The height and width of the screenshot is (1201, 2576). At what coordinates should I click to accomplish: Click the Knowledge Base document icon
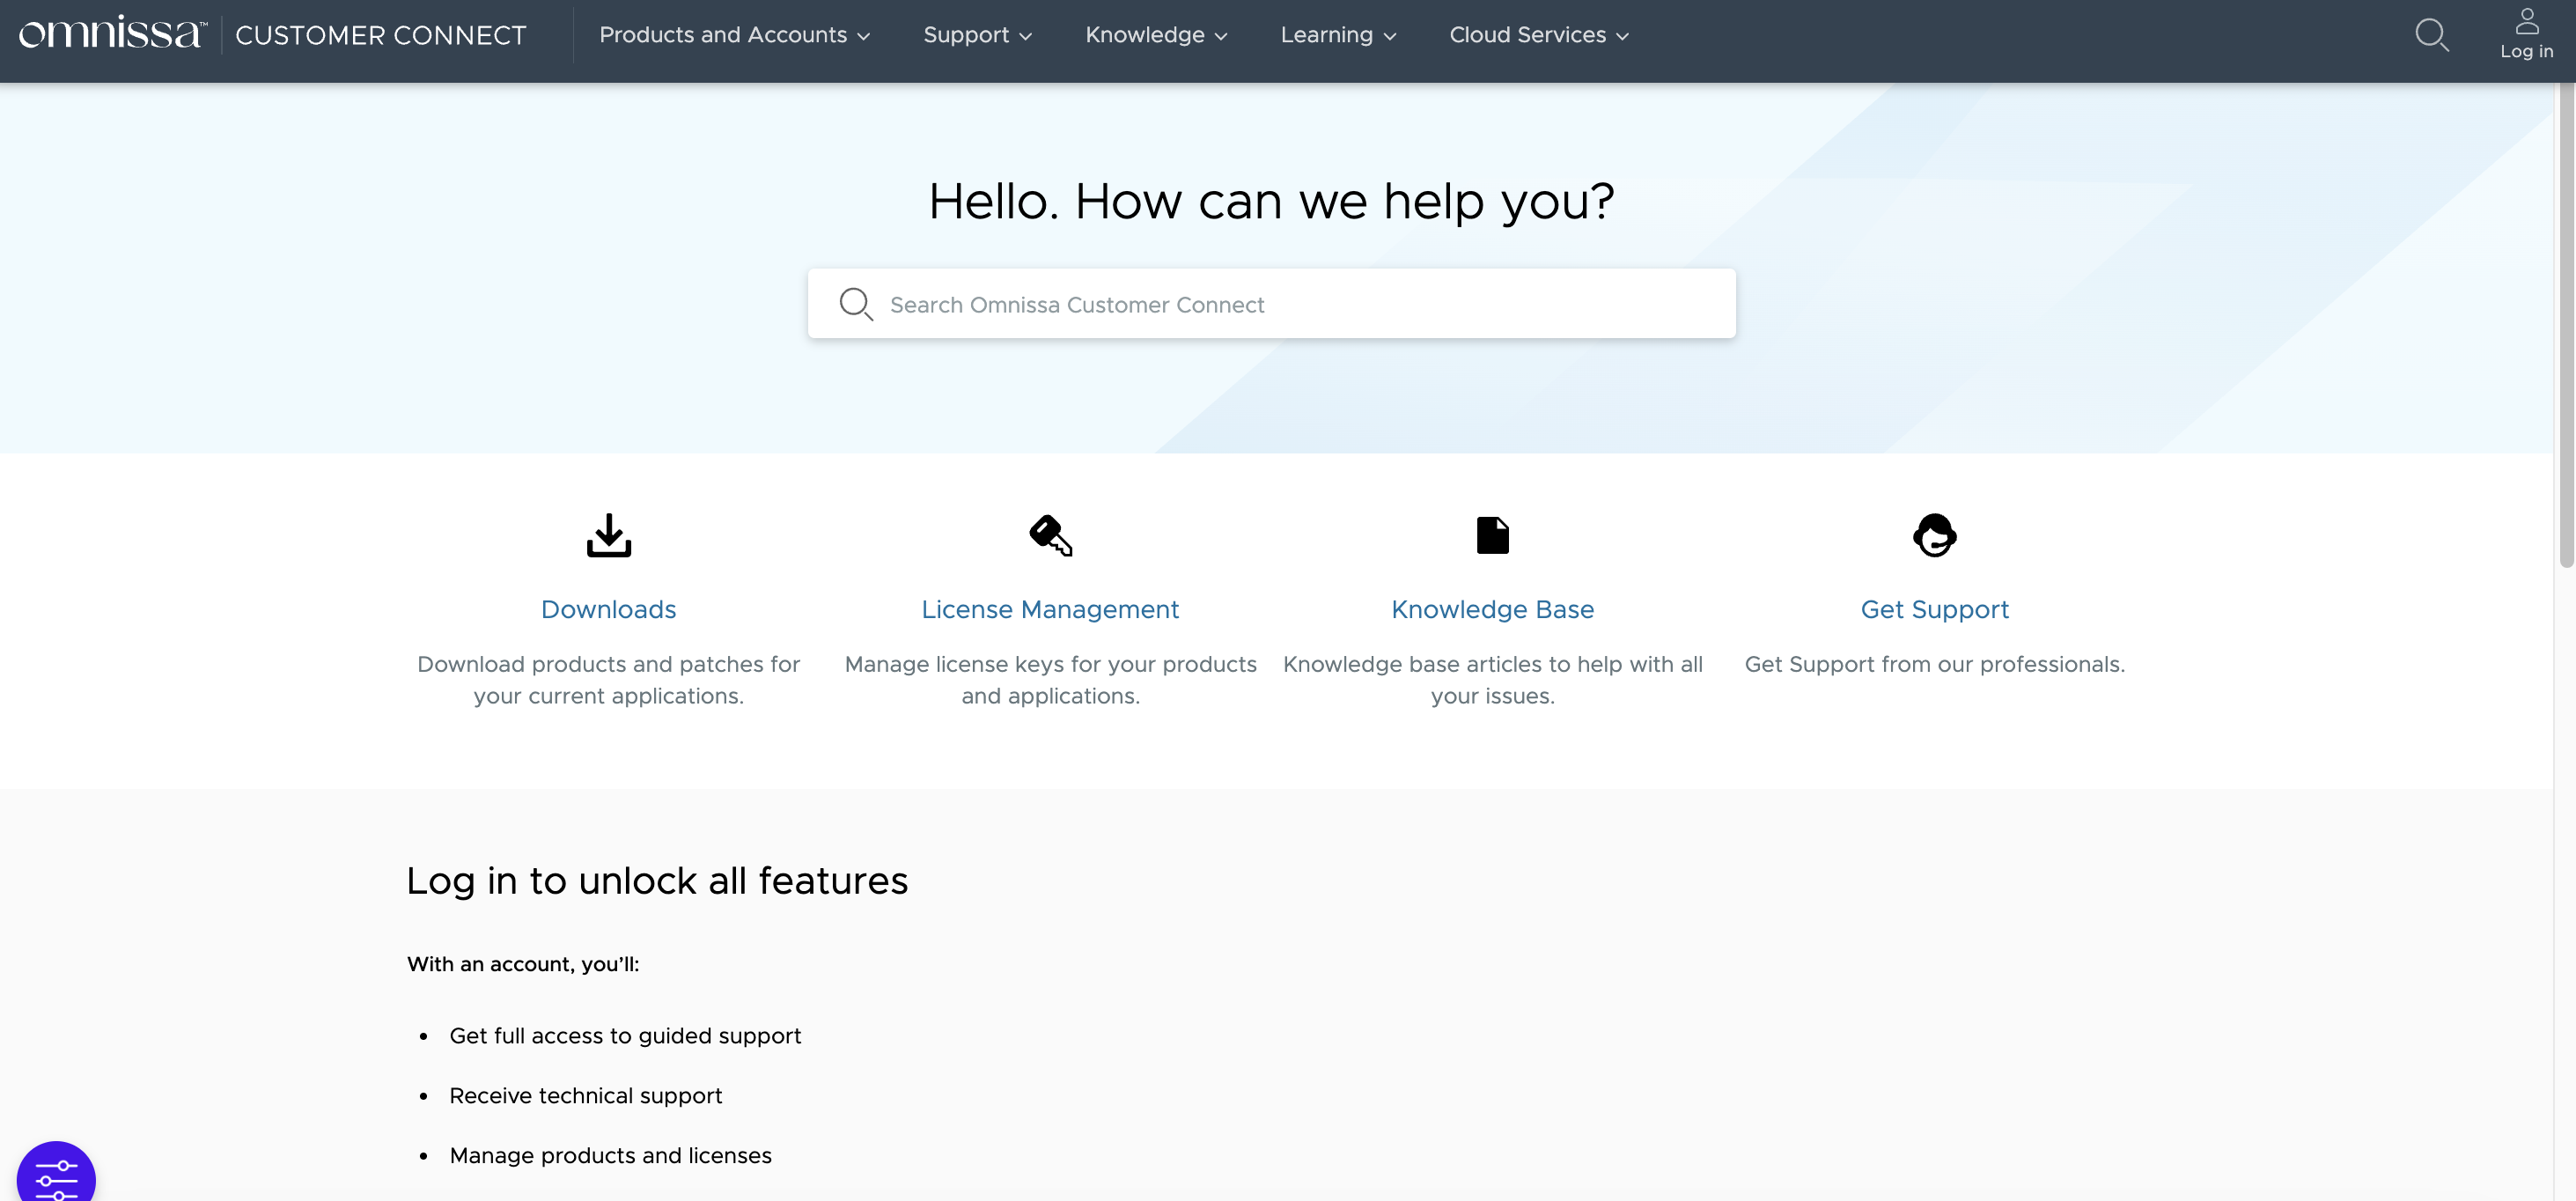1492,536
